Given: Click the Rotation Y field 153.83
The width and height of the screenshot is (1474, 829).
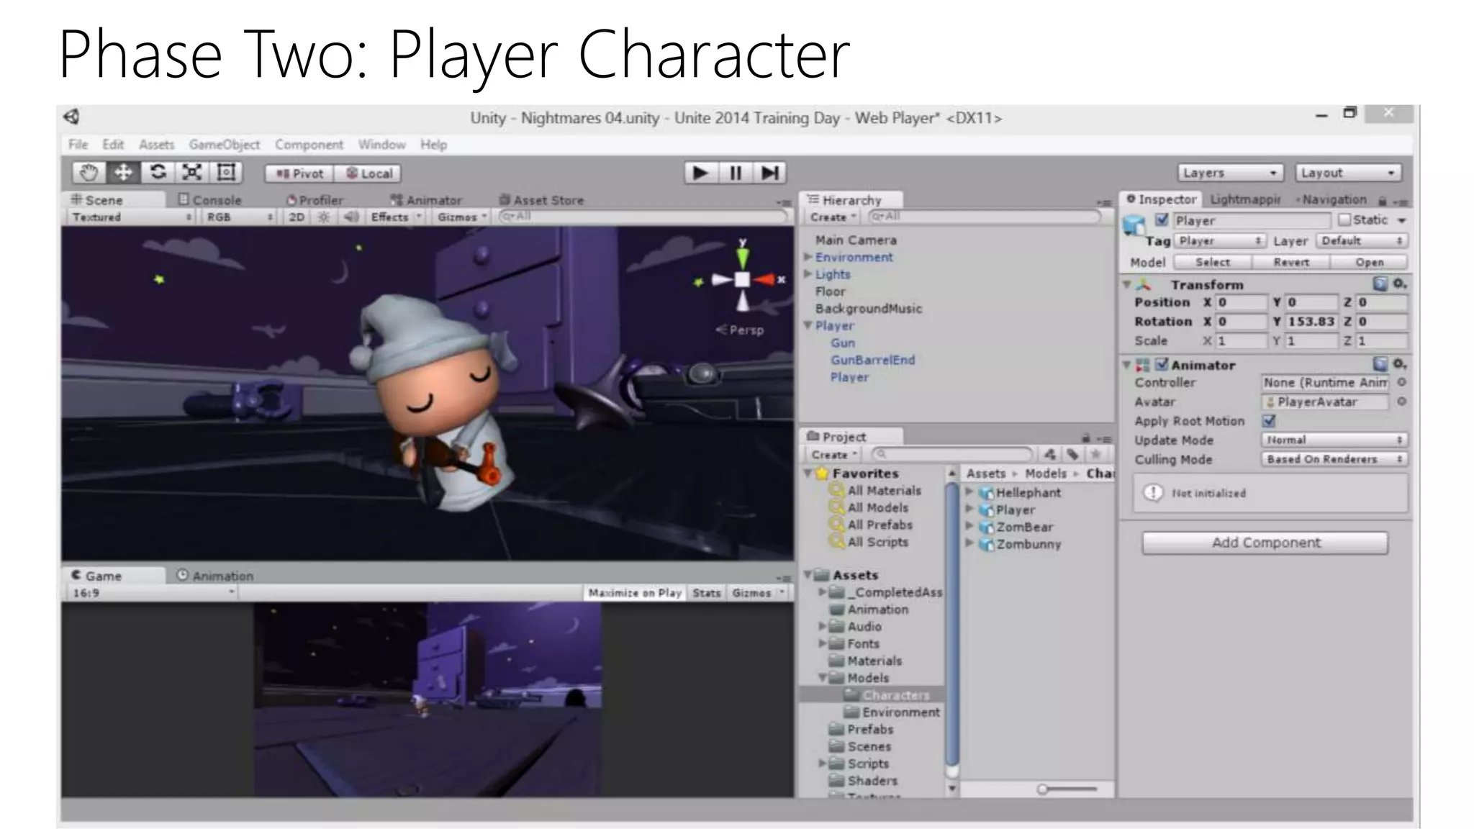Looking at the screenshot, I should point(1311,322).
